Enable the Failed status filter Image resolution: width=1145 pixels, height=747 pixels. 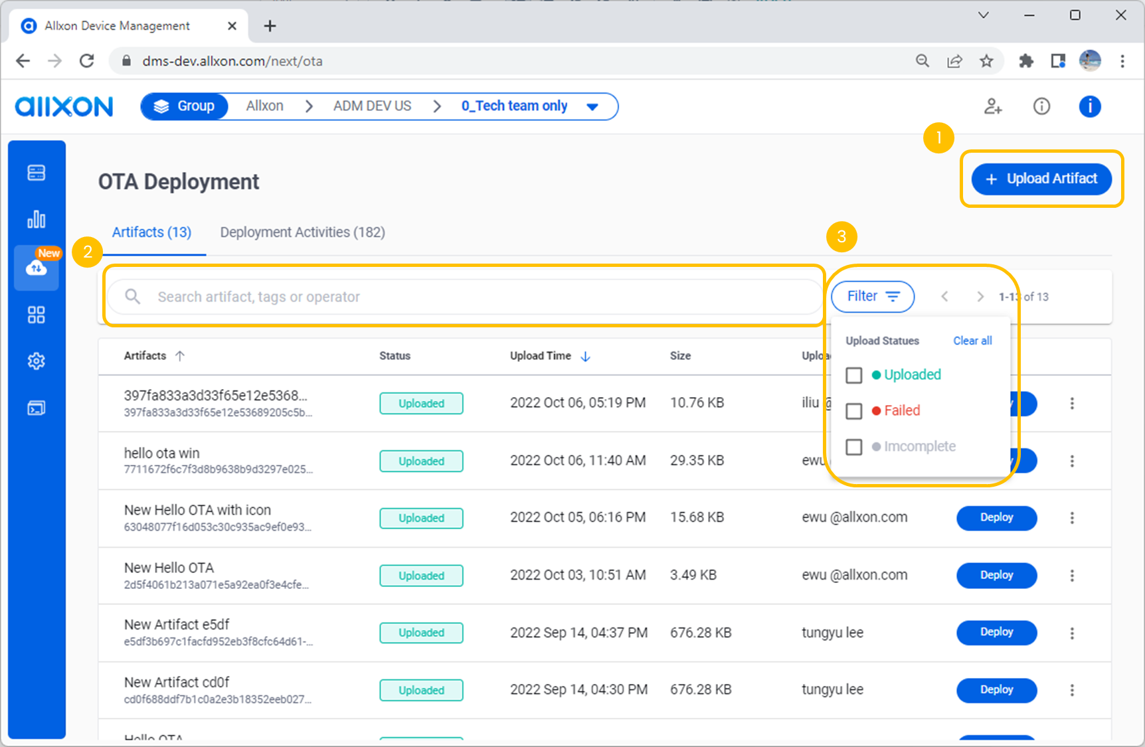pos(854,411)
